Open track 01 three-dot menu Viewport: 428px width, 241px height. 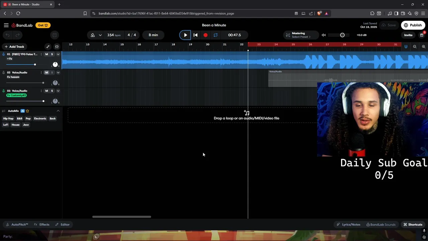pos(41,54)
